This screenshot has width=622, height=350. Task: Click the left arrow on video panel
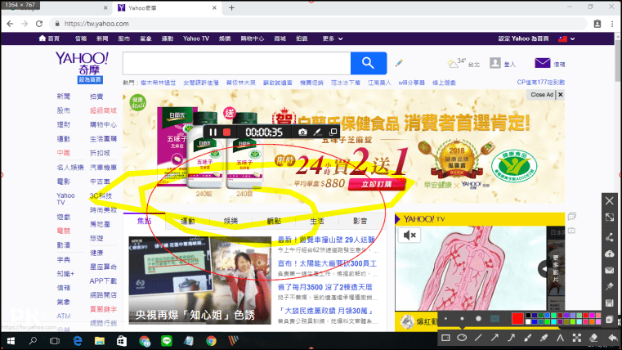544,269
